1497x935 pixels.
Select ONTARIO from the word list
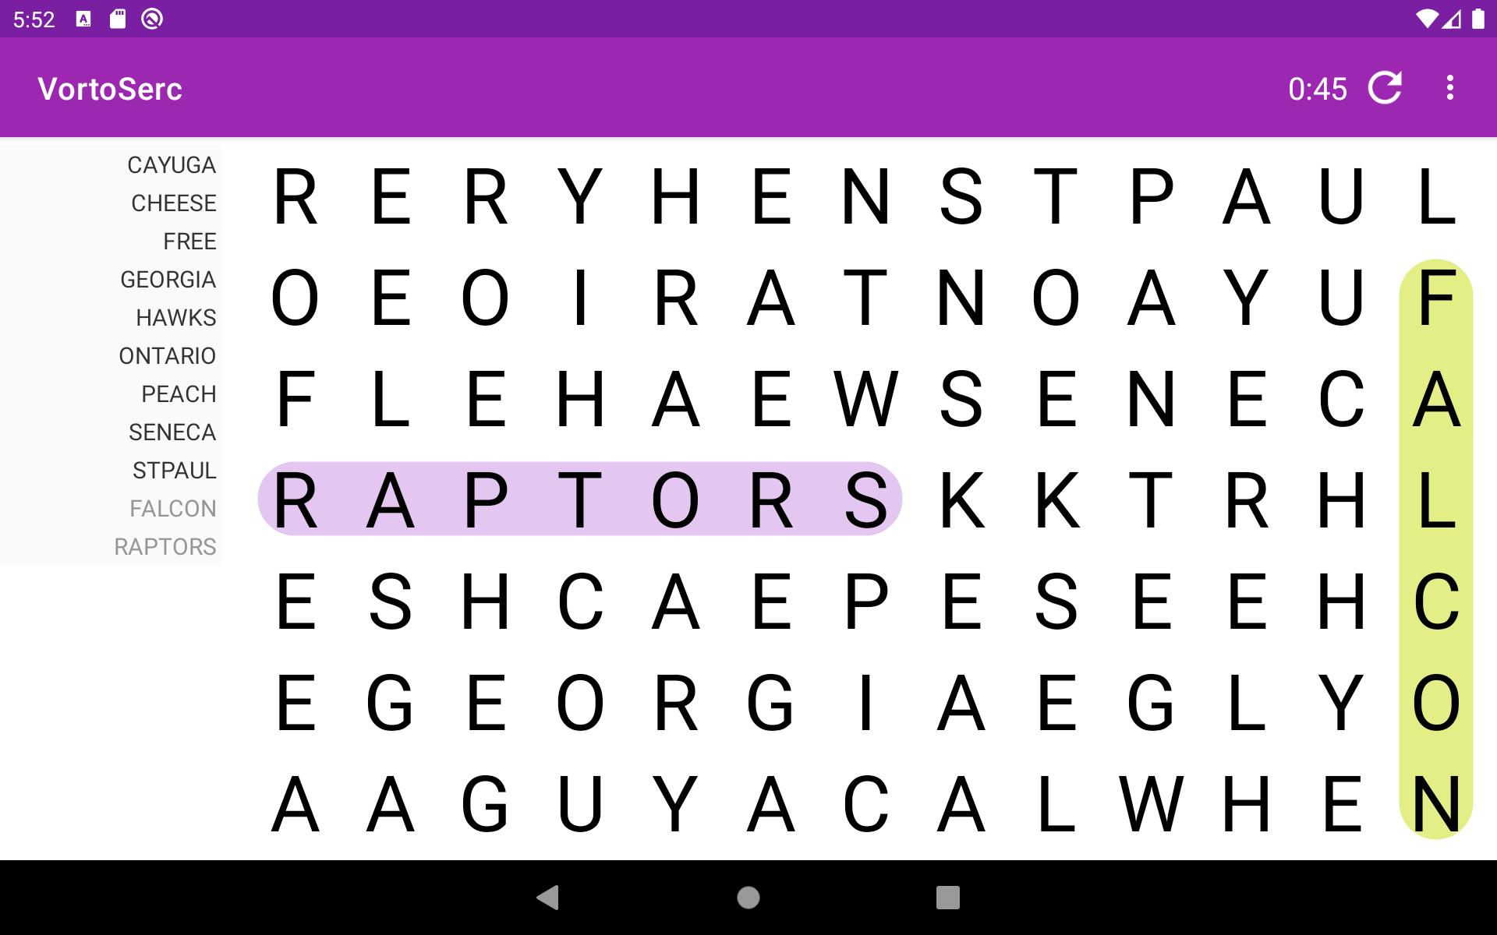(166, 355)
